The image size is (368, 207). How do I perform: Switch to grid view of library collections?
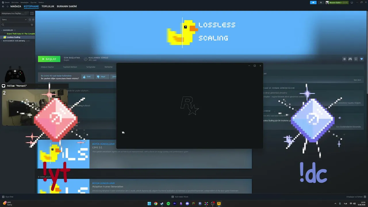pyautogui.click(x=32, y=13)
